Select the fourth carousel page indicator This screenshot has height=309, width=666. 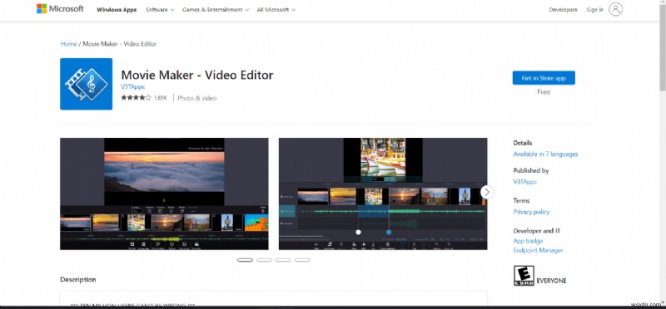(302, 260)
